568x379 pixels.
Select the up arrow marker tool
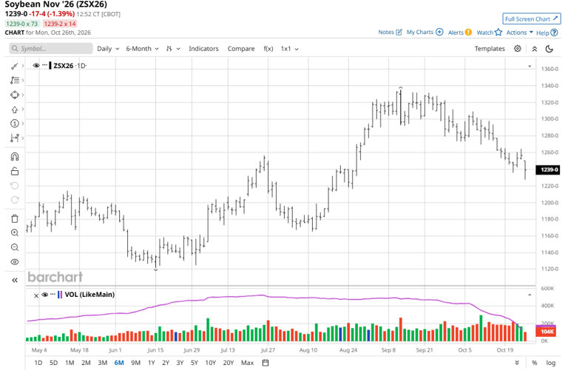(15, 110)
